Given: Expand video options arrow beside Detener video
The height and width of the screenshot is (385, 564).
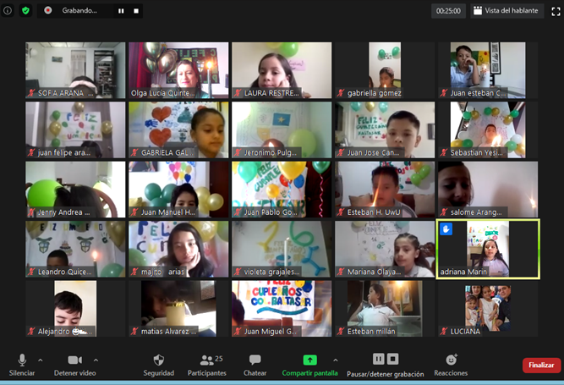Looking at the screenshot, I should 96,360.
